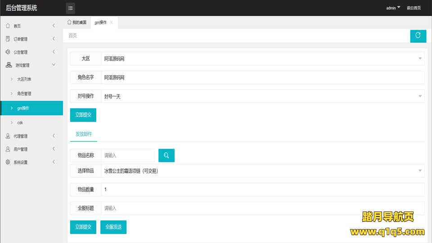Screen dimensions: 432x243
Task: Open 角色管理 in the sidebar
Action: pos(24,94)
